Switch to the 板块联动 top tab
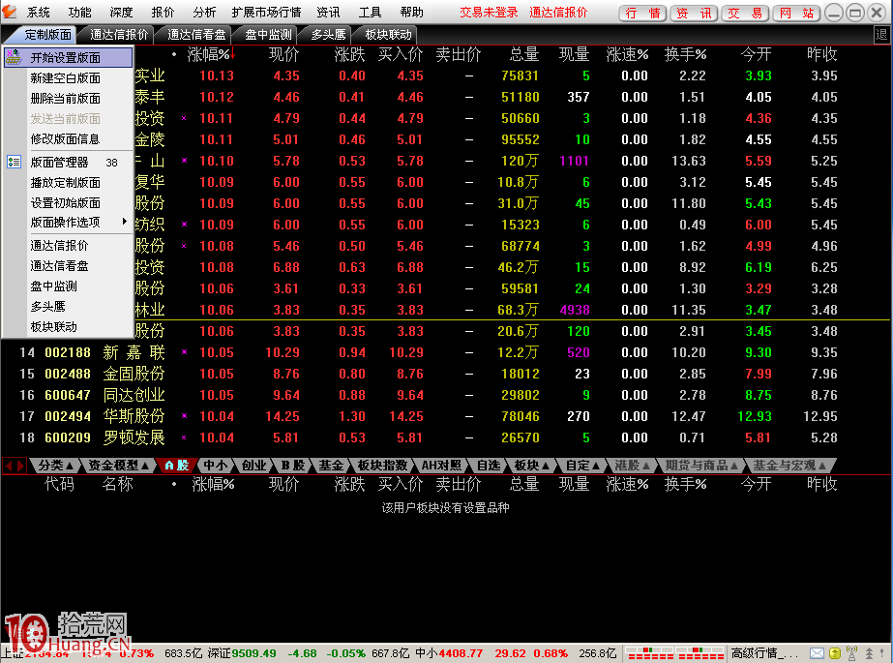 point(388,35)
